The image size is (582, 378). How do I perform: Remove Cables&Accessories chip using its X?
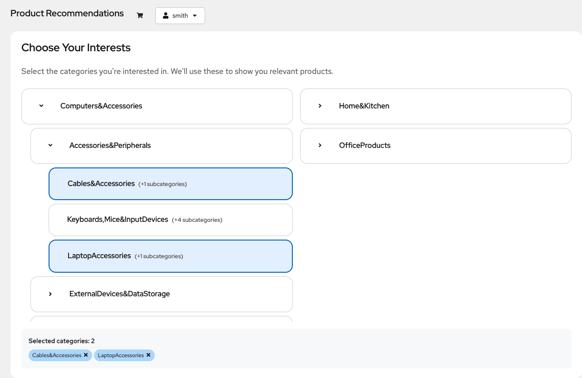point(86,355)
